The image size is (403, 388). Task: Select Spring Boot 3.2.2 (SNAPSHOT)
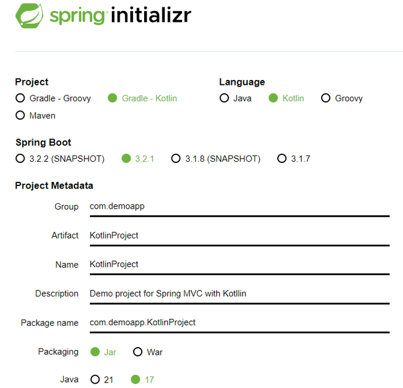coord(20,159)
